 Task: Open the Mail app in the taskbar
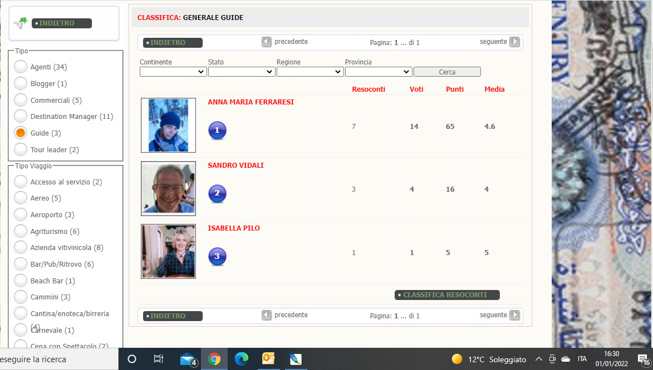coord(188,359)
